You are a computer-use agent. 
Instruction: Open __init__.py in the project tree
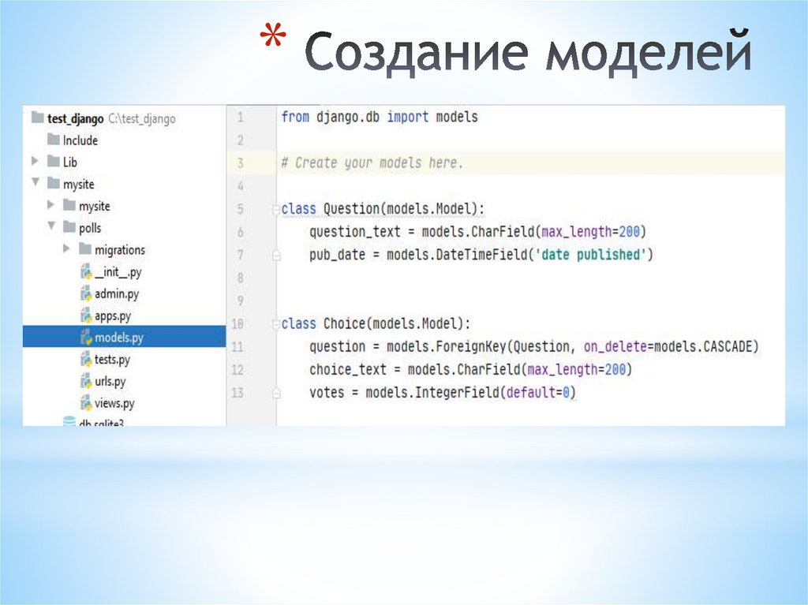coord(118,271)
